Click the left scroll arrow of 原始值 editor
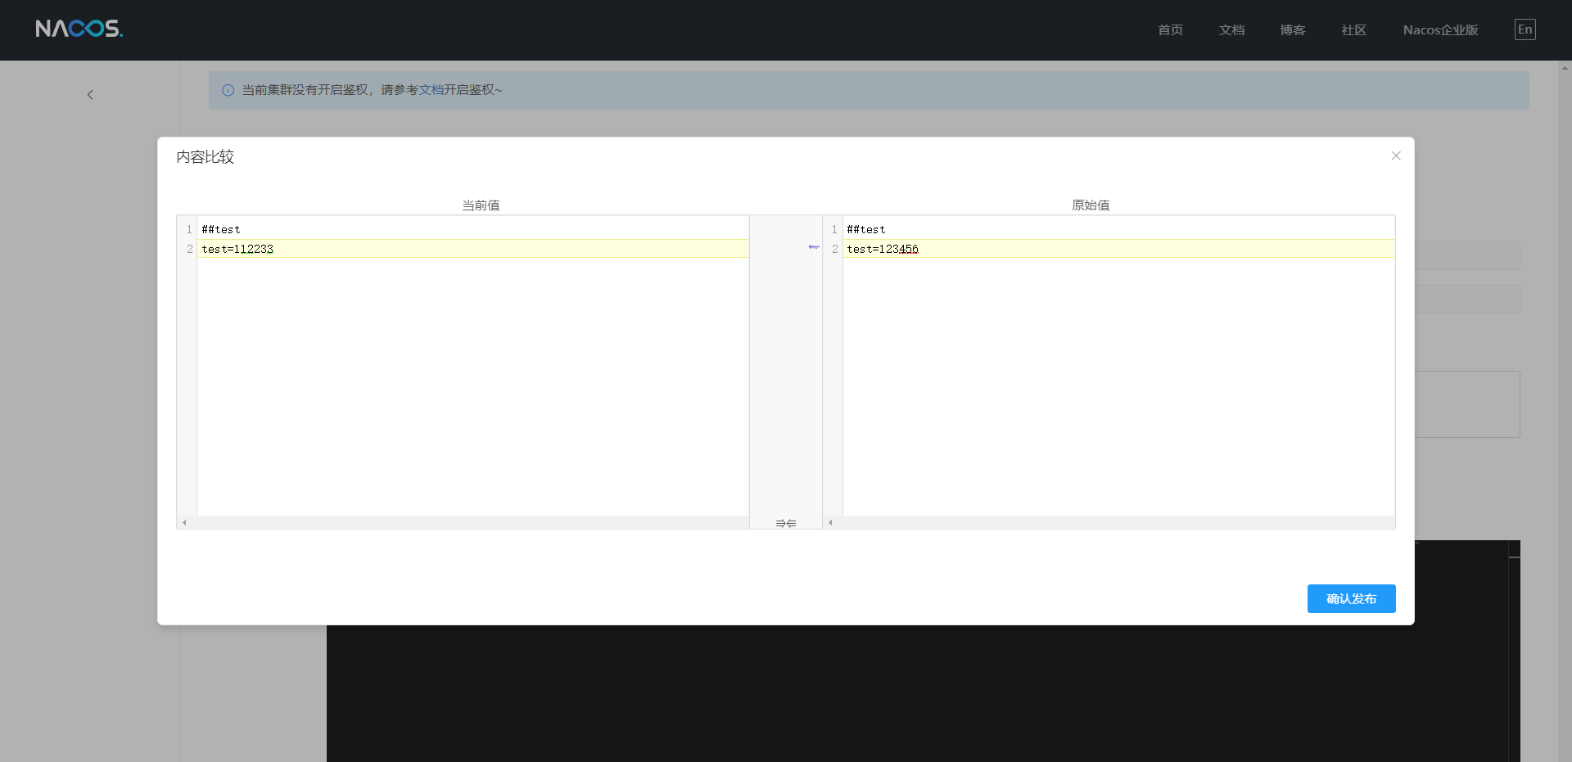Image resolution: width=1572 pixels, height=762 pixels. [x=830, y=522]
